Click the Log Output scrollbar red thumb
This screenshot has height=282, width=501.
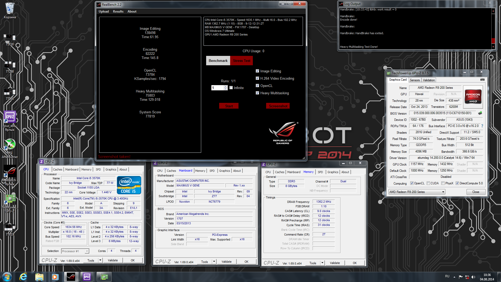(493, 40)
